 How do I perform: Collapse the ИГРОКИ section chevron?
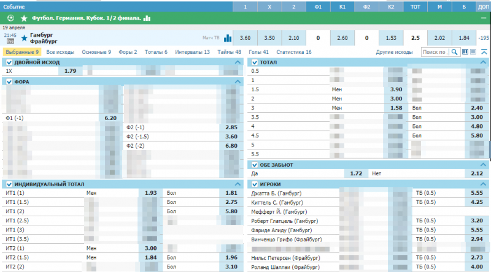pyautogui.click(x=483, y=184)
